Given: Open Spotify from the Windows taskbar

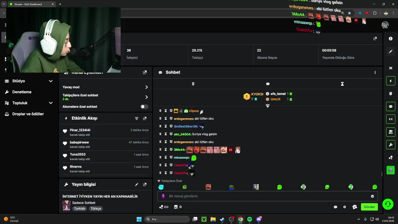Looking at the screenshot, I should [x=250, y=219].
